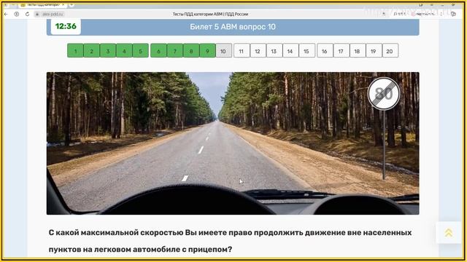Open question 3 in the ticket navigator

click(108, 51)
